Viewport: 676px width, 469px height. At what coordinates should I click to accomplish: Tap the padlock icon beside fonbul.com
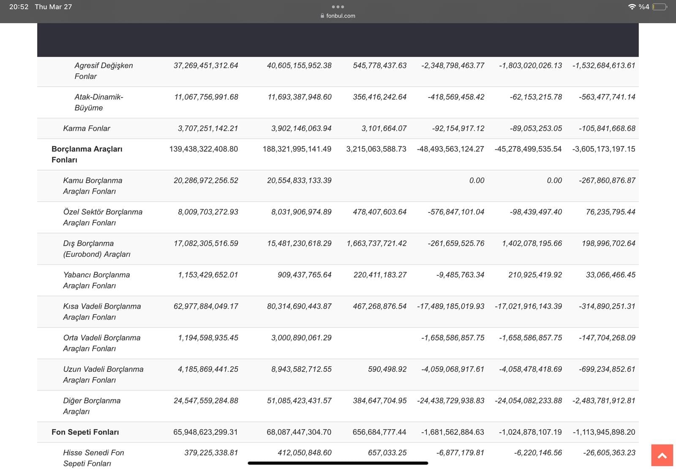[x=322, y=16]
